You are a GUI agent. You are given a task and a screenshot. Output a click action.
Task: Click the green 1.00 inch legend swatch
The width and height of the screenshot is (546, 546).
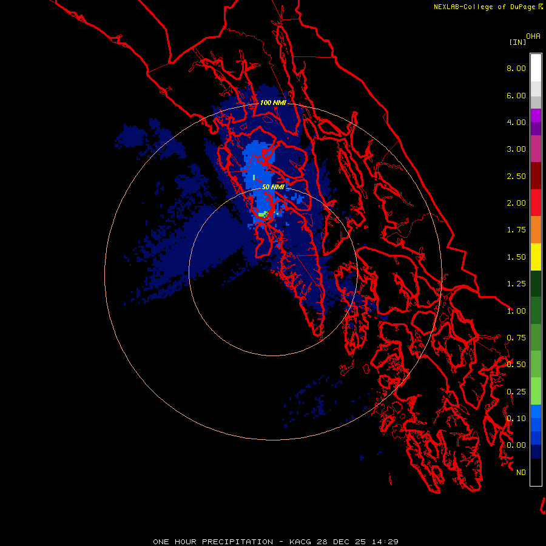(536, 311)
